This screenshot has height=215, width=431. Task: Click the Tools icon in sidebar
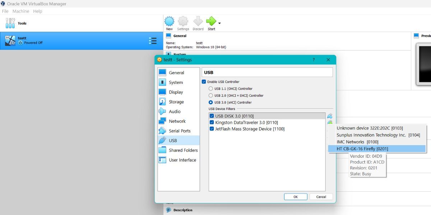pyautogui.click(x=10, y=23)
